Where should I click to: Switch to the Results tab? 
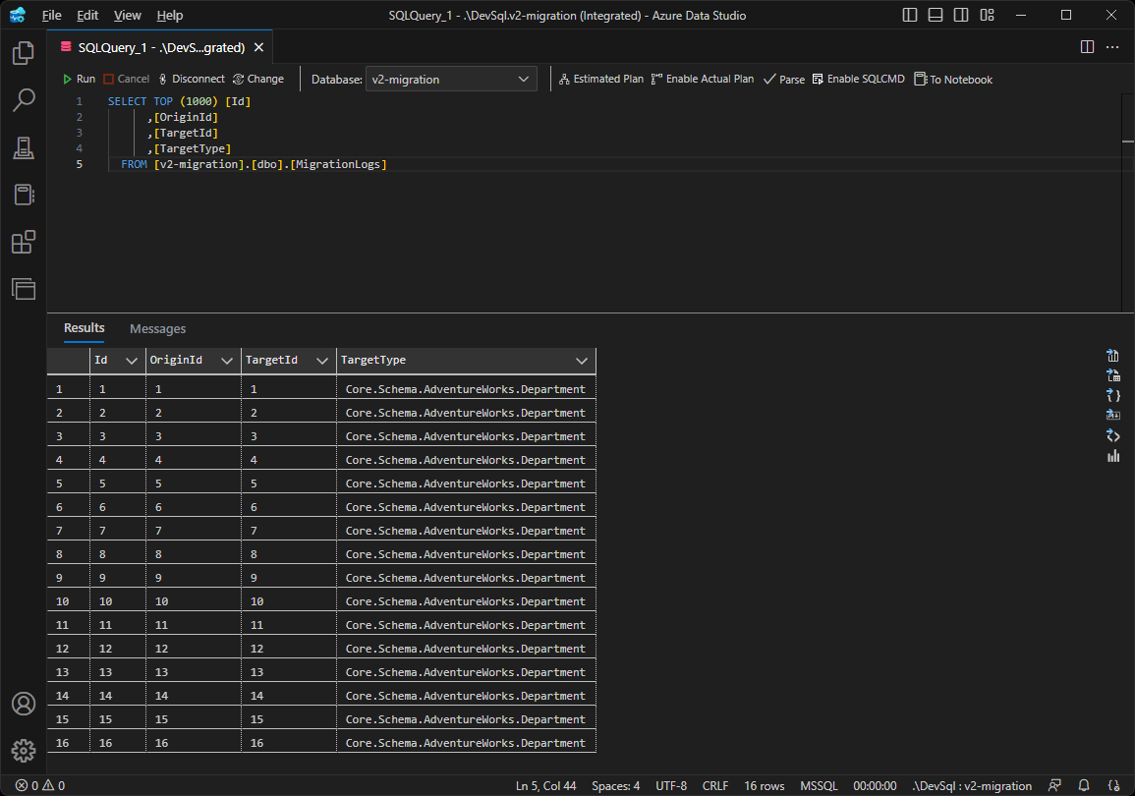pos(84,328)
